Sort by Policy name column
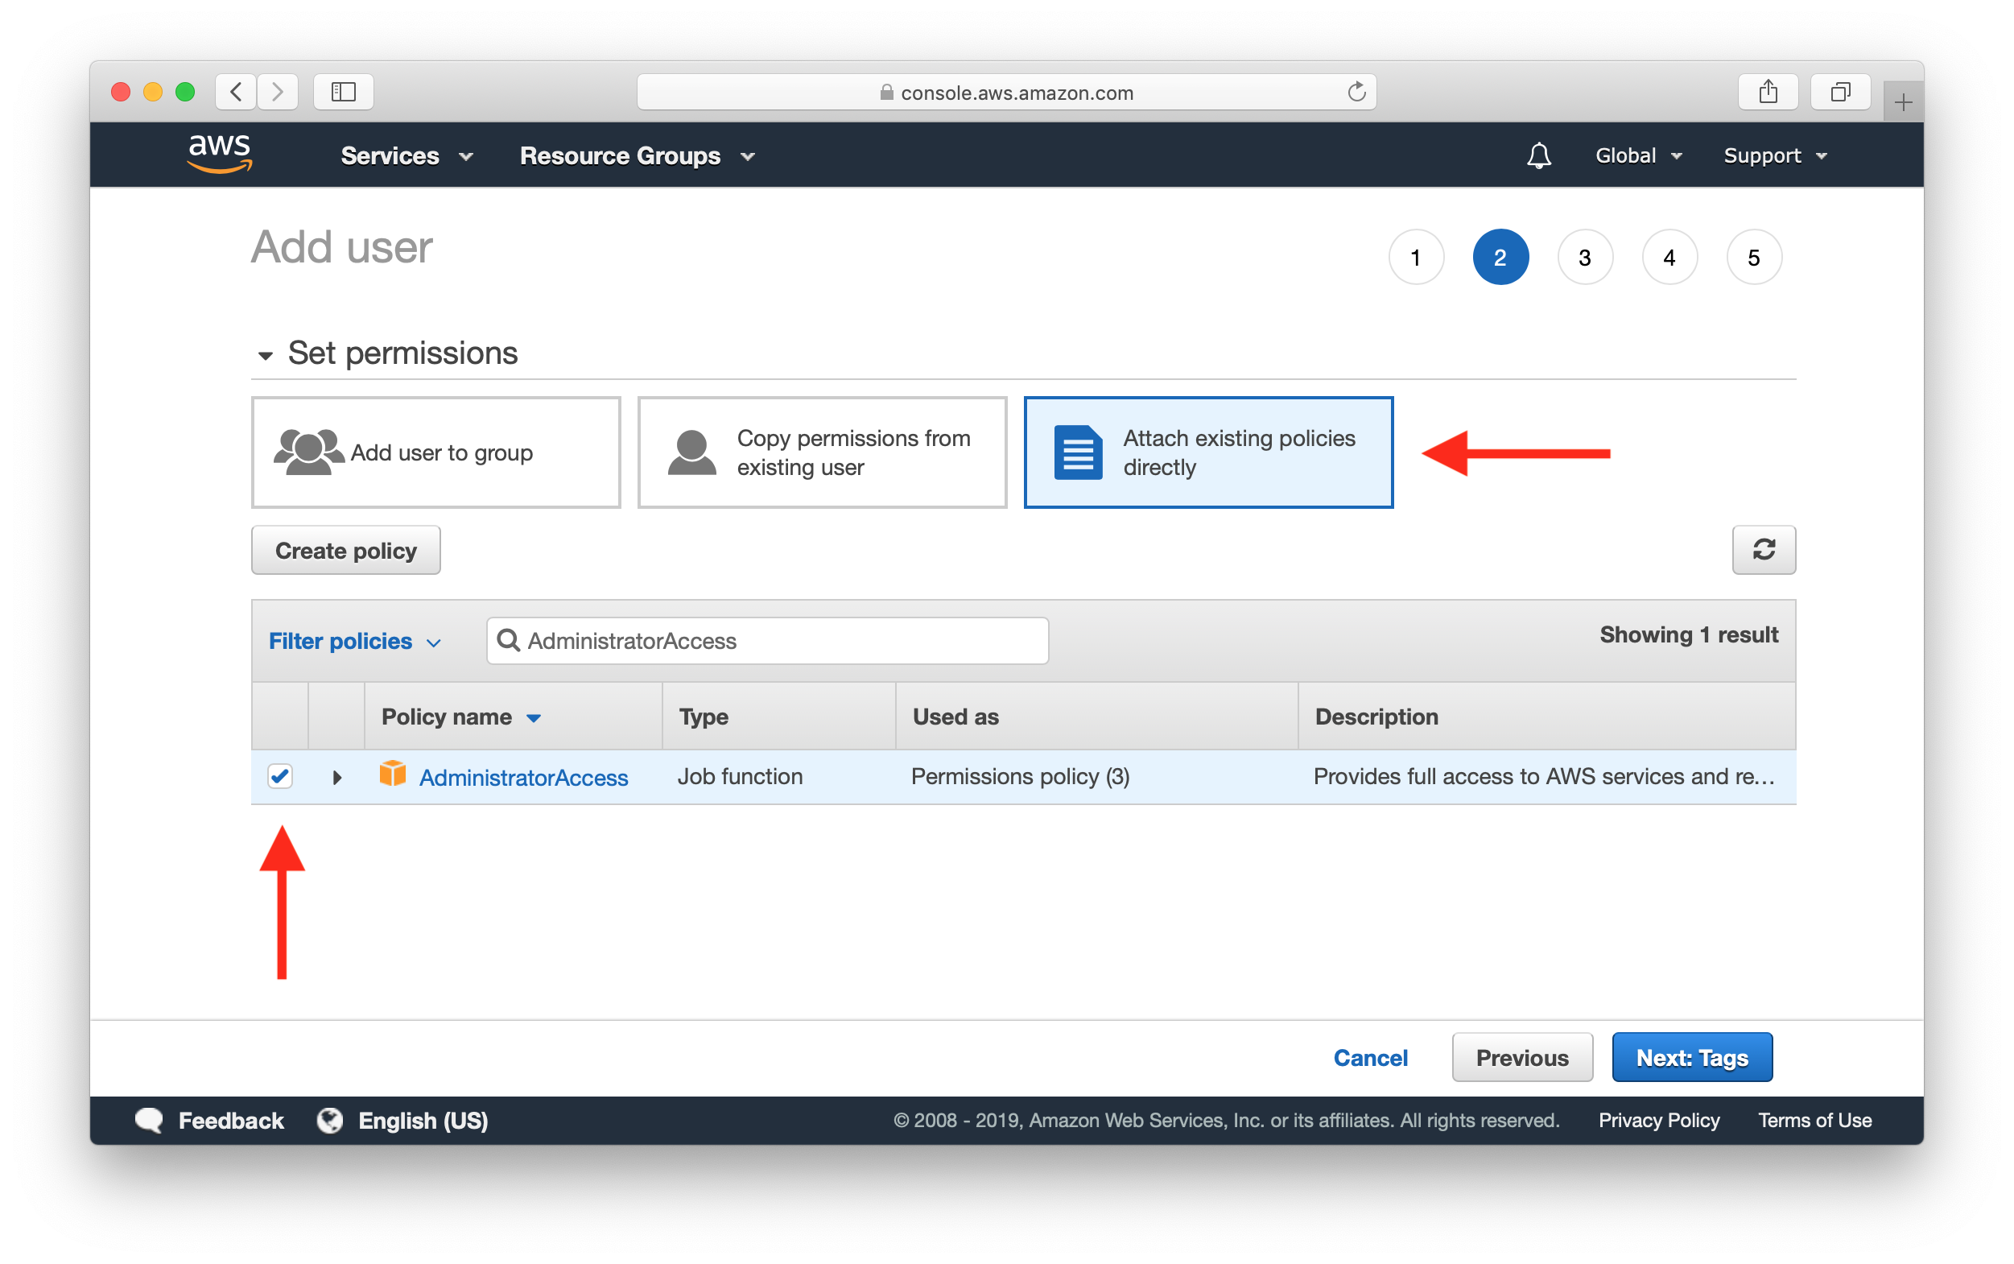Screen dimensions: 2014x1264 tap(460, 717)
